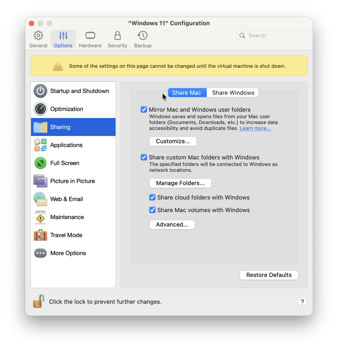
Task: Click the magnifying glass search icon
Action: tap(242, 35)
